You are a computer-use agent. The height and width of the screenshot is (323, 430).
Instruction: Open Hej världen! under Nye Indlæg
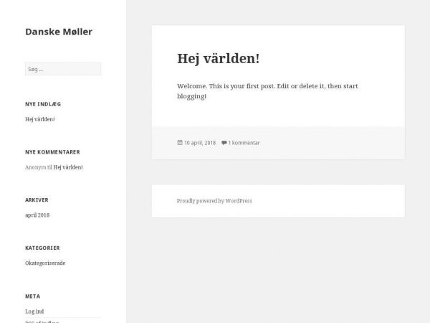click(x=40, y=119)
